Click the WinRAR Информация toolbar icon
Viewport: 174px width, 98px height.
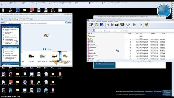128,25
